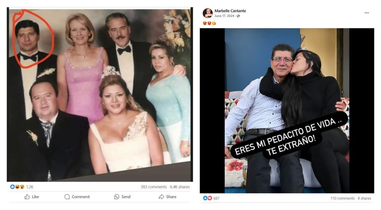Click the 687 reactions count
Screen dimensions: 381x210
pyautogui.click(x=216, y=198)
